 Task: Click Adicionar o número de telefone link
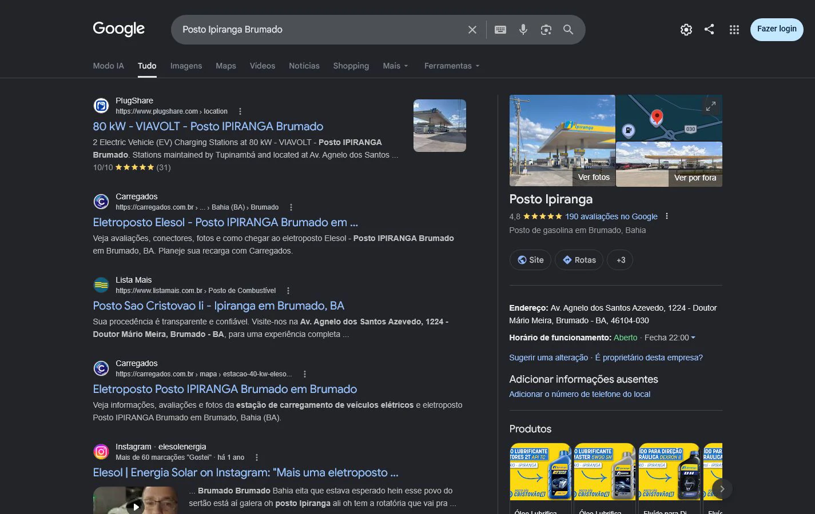580,394
